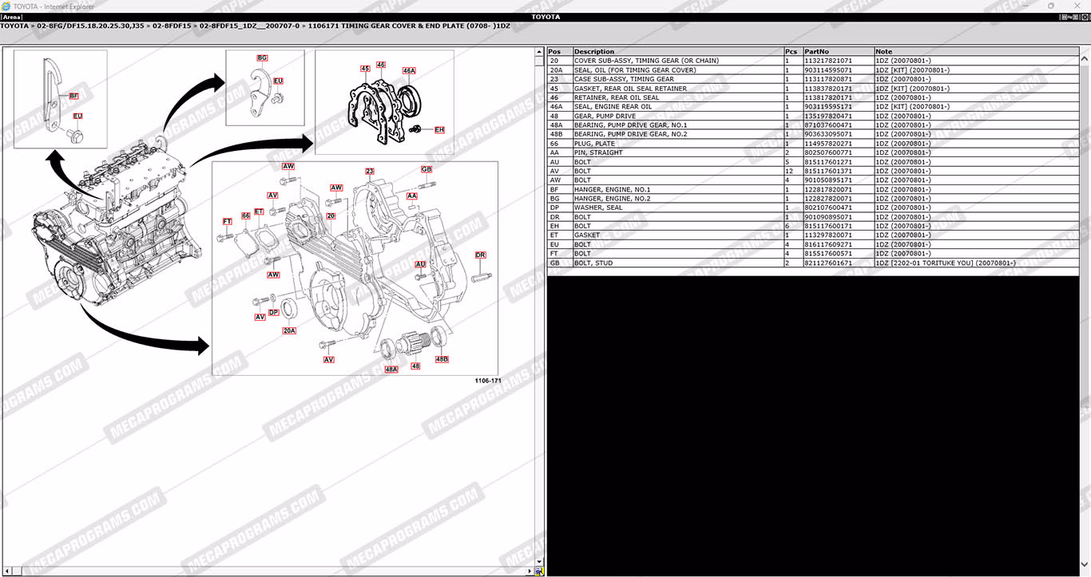Select callout 23 on timing gear case

click(x=370, y=171)
